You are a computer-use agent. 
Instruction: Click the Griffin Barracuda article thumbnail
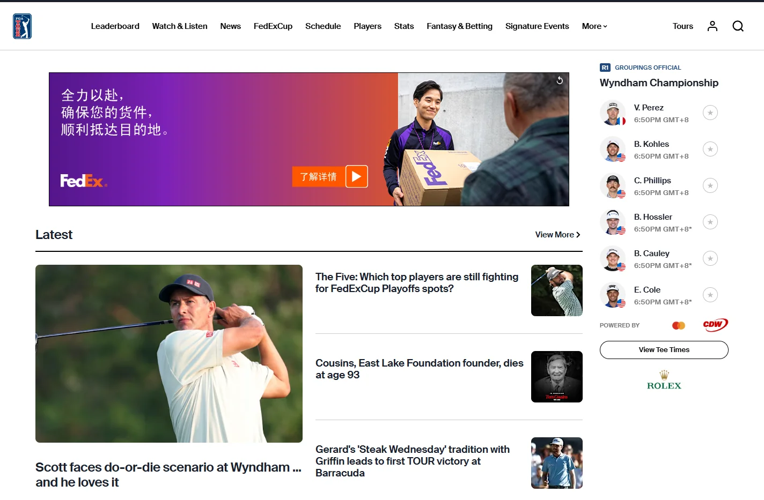coord(557,463)
